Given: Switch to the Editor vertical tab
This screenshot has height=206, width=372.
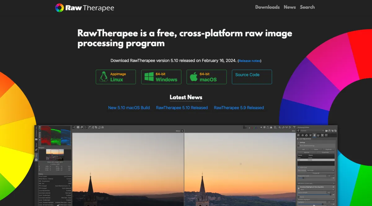Looking at the screenshot, I should coord(36,157).
